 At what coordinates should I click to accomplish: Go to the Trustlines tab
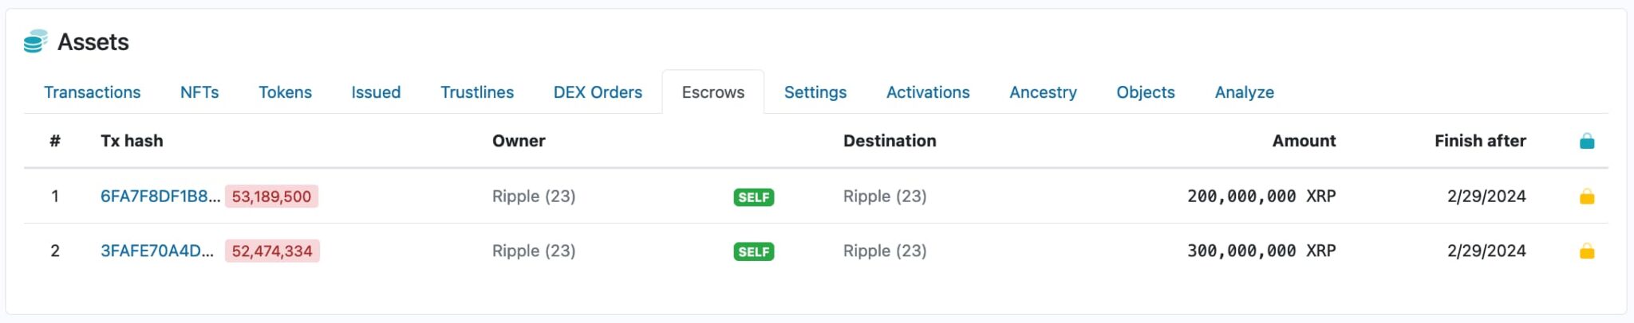[477, 92]
